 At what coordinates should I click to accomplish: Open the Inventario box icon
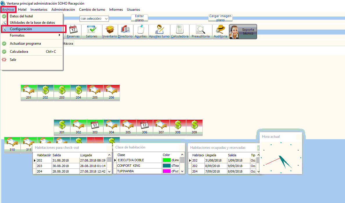[109, 31]
